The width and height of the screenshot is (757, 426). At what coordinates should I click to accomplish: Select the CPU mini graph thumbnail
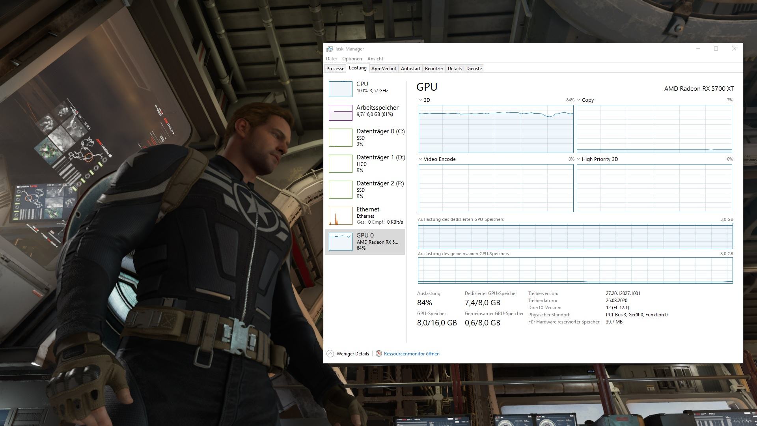pos(341,89)
